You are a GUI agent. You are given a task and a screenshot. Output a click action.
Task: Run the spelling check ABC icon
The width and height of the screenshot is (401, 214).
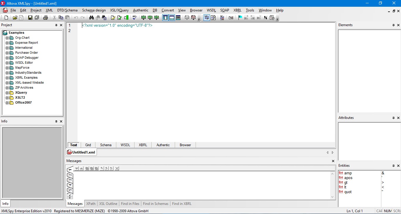pyautogui.click(x=135, y=18)
